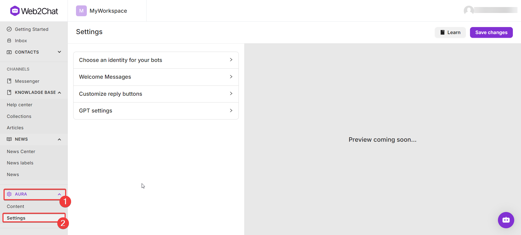The height and width of the screenshot is (235, 521).
Task: Click the News newspaper icon
Action: tap(9, 139)
